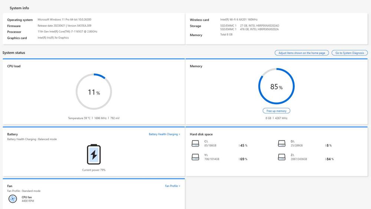Image resolution: width=371 pixels, height=209 pixels.
Task: Click the 792 mV voltage reading
Action: [x=115, y=118]
